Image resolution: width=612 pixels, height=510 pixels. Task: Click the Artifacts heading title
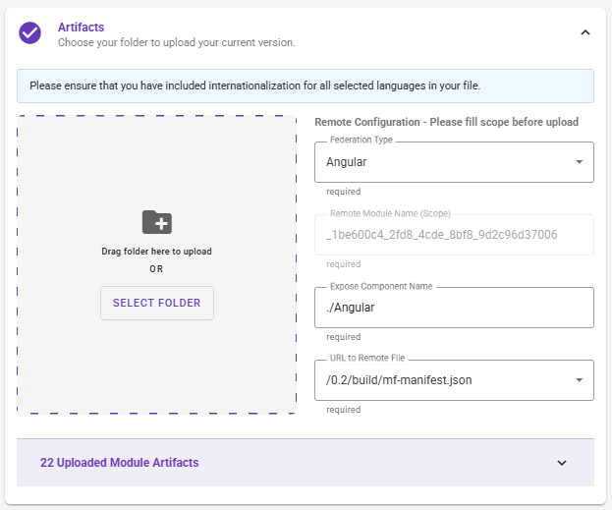click(x=82, y=28)
